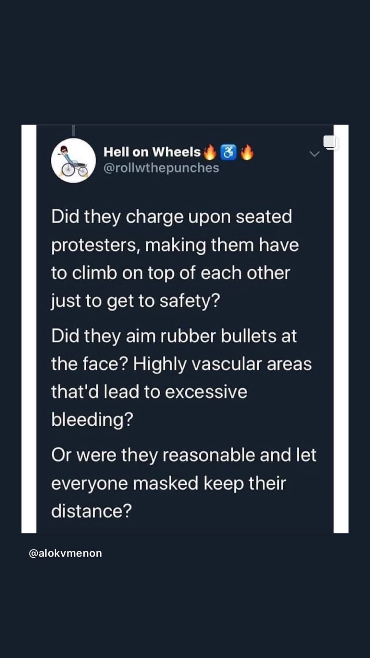Tap the empty dark area below @alokvmenon

tap(185, 610)
